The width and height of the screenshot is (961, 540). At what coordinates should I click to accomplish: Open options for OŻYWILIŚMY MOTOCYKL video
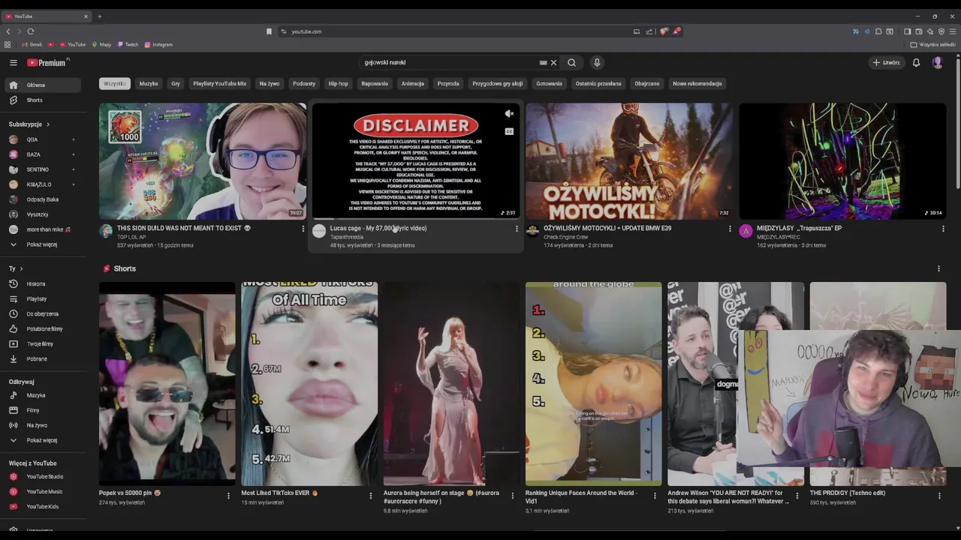(730, 229)
